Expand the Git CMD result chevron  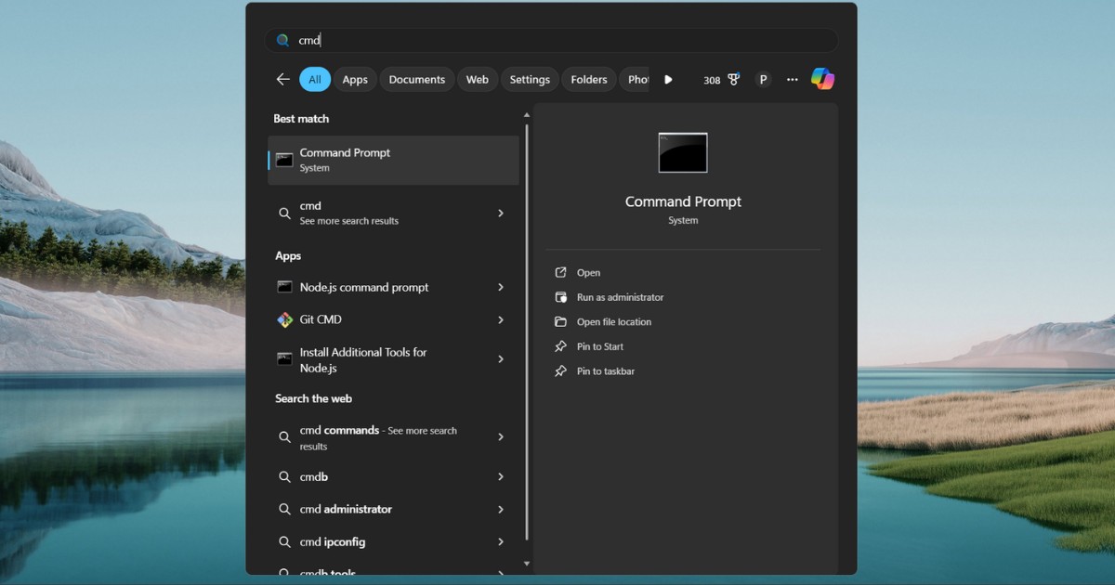pyautogui.click(x=501, y=319)
